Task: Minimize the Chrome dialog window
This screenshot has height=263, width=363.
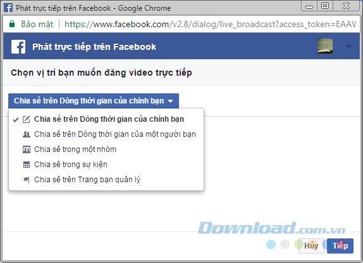Action: [309, 6]
